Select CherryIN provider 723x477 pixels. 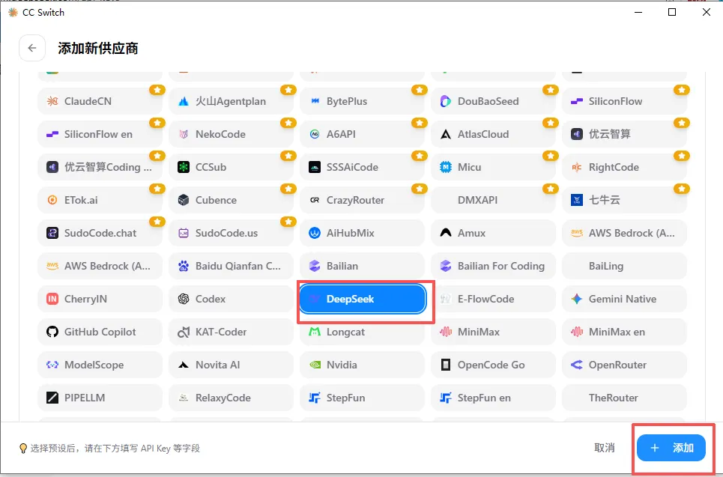click(x=100, y=299)
